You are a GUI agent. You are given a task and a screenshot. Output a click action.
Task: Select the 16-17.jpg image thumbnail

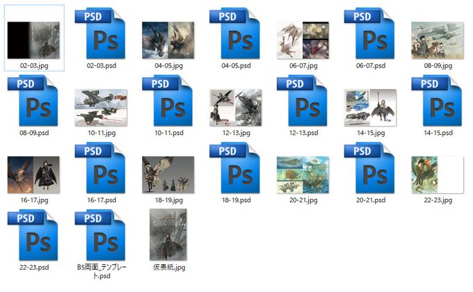(33, 175)
